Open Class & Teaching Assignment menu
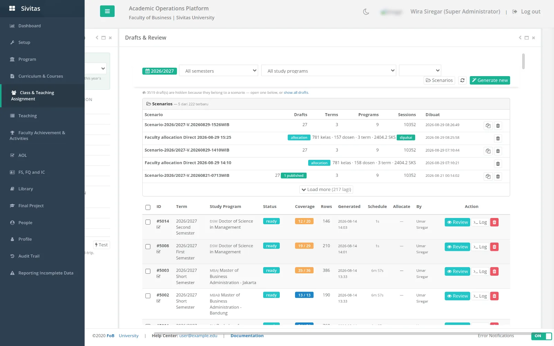This screenshot has height=346, width=554. point(42,96)
